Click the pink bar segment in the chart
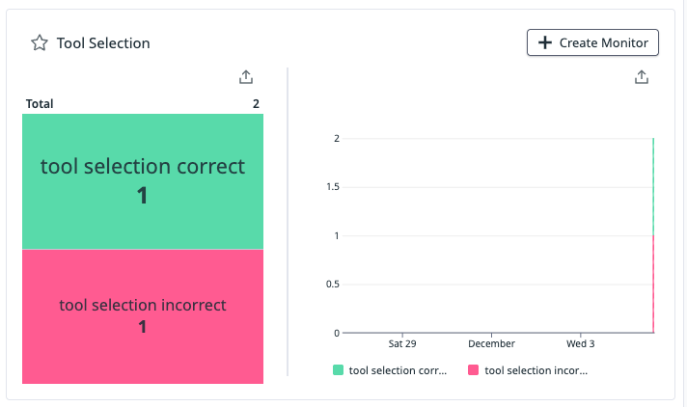687x407 pixels. pos(653,285)
